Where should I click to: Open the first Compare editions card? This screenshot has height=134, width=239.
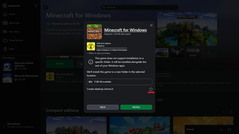76,125
